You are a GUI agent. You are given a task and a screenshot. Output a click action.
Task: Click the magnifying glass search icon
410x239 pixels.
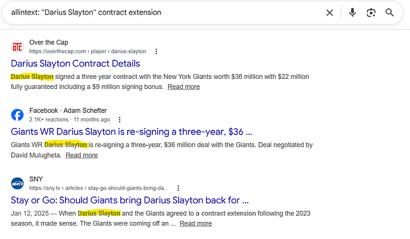[389, 12]
